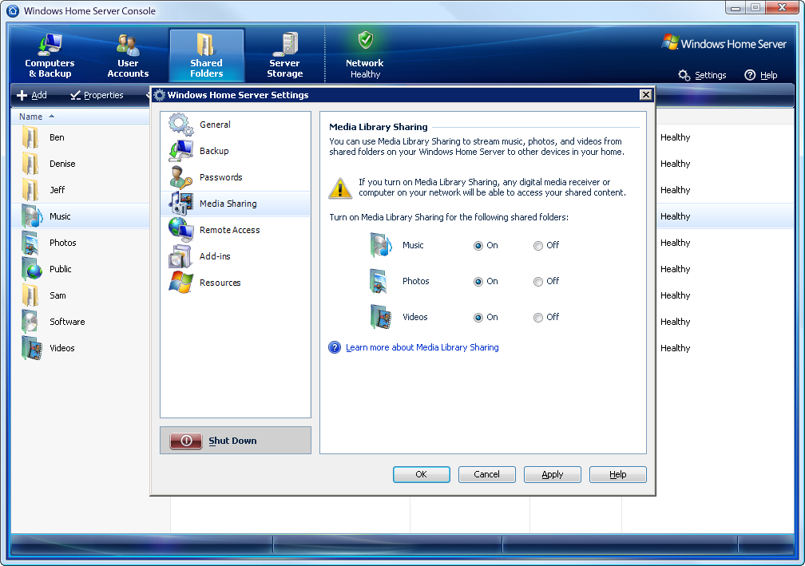Click the Shut Down button
The width and height of the screenshot is (805, 566).
[x=236, y=441]
